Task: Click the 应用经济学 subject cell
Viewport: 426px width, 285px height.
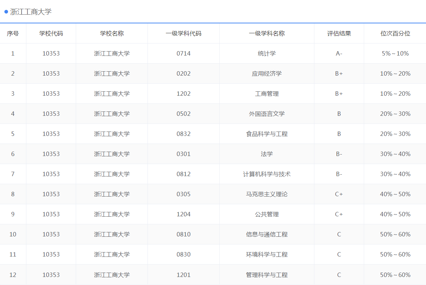Action: [x=267, y=73]
